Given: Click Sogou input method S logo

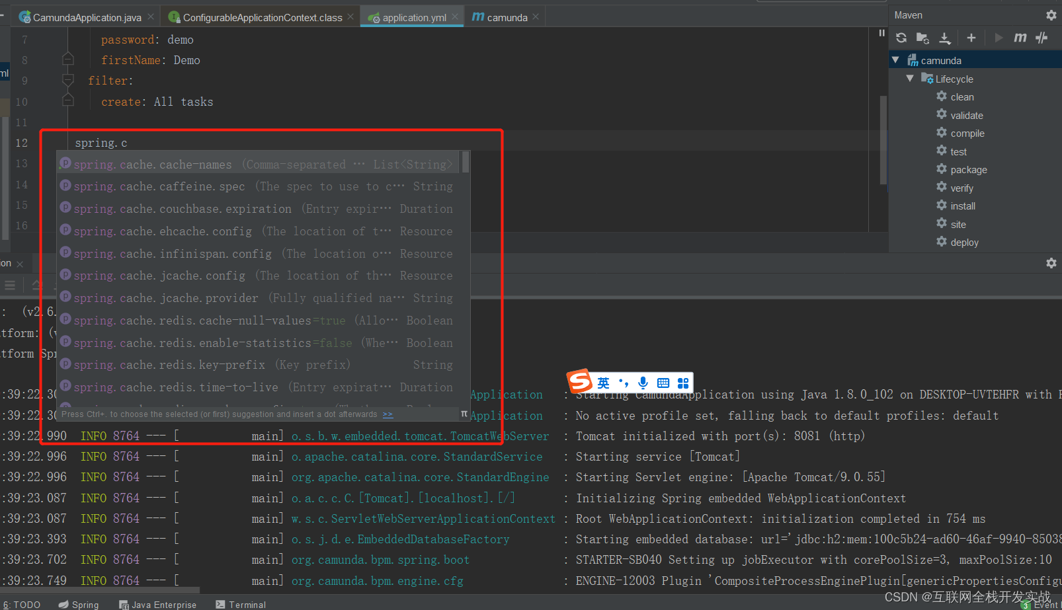Looking at the screenshot, I should (x=579, y=381).
